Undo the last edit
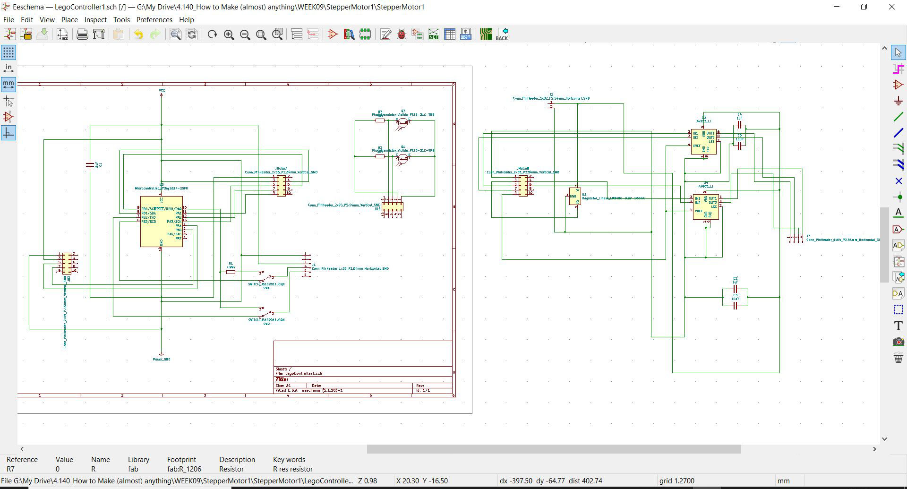 138,34
